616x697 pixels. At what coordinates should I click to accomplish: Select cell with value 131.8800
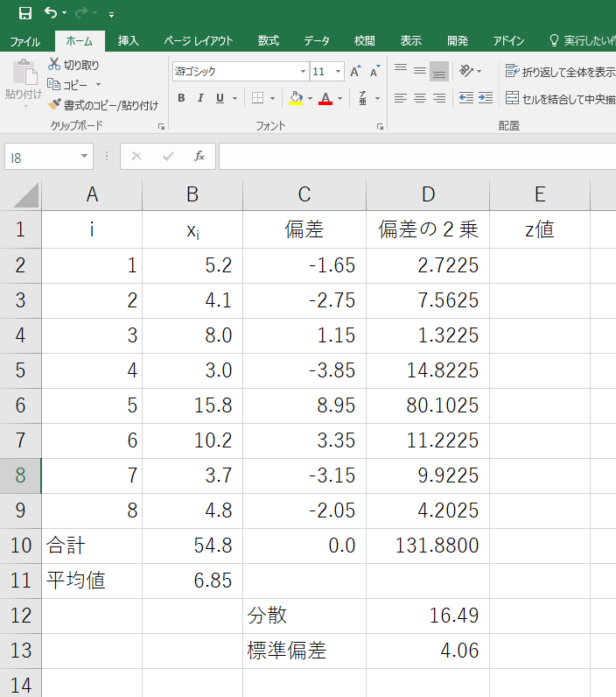pyautogui.click(x=428, y=546)
